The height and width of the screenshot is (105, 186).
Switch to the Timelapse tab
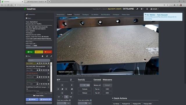tap(85, 15)
